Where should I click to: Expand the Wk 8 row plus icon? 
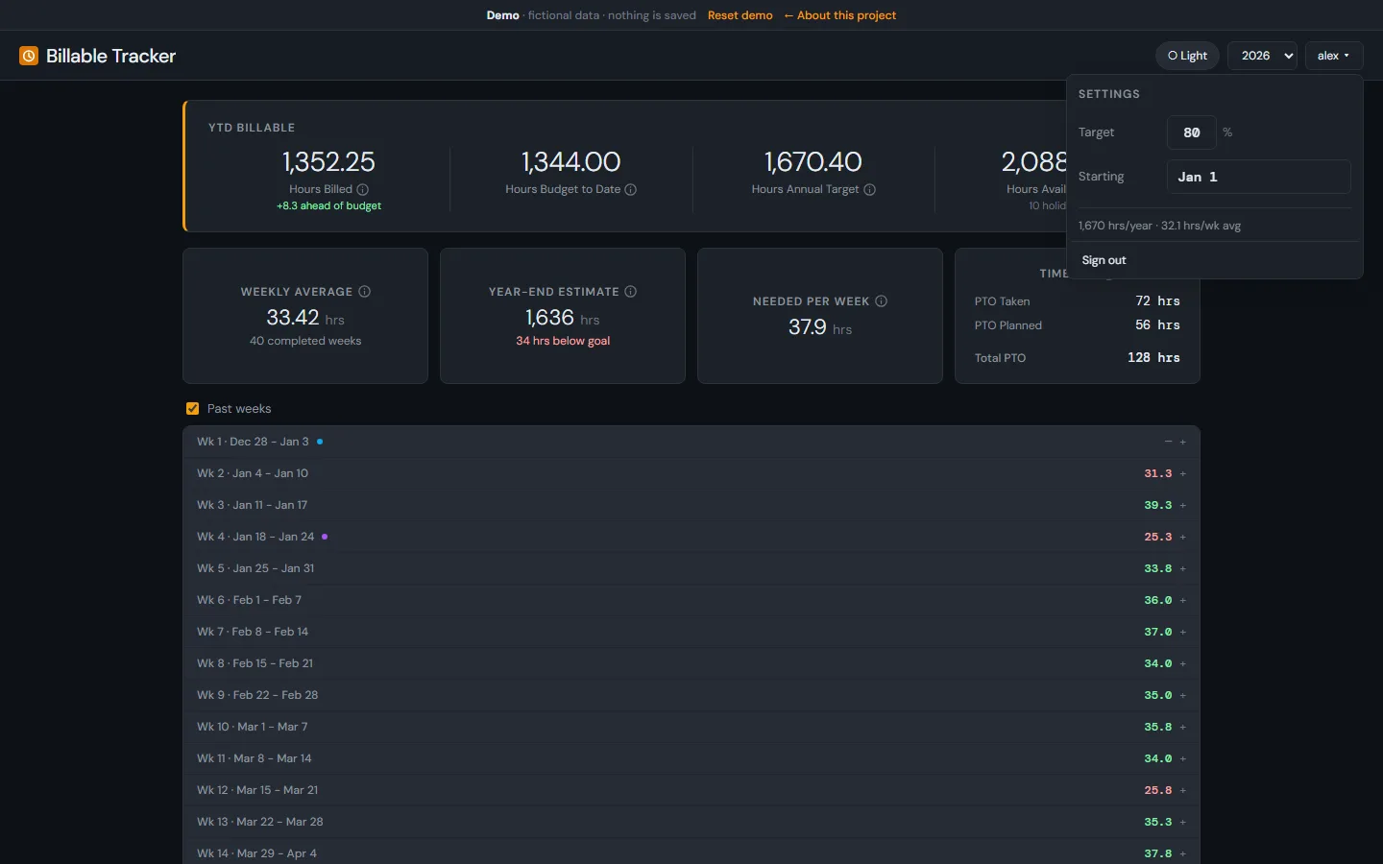click(x=1183, y=663)
